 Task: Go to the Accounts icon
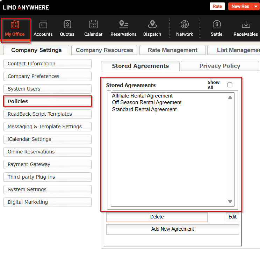pyautogui.click(x=43, y=25)
